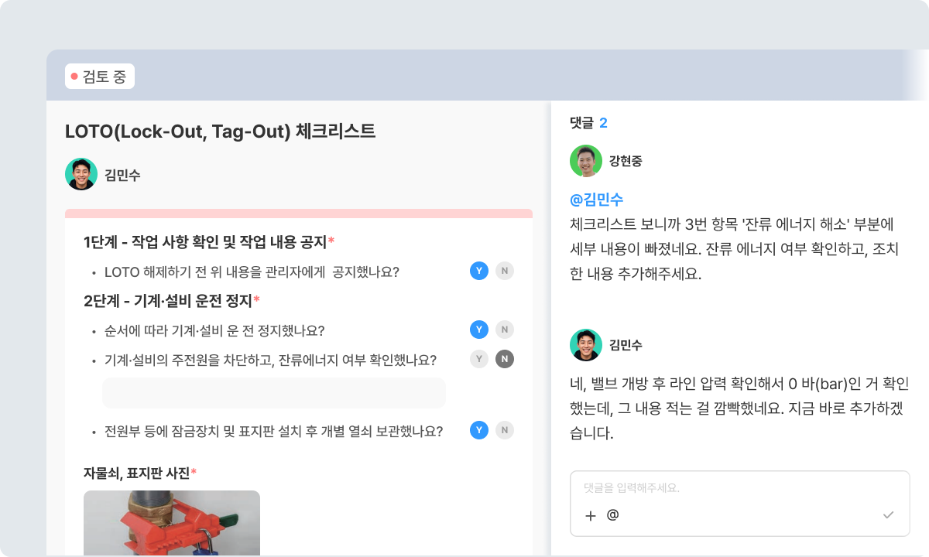Select N for 순서에 따라 기계·설비 question
The width and height of the screenshot is (929, 557).
[x=505, y=330]
